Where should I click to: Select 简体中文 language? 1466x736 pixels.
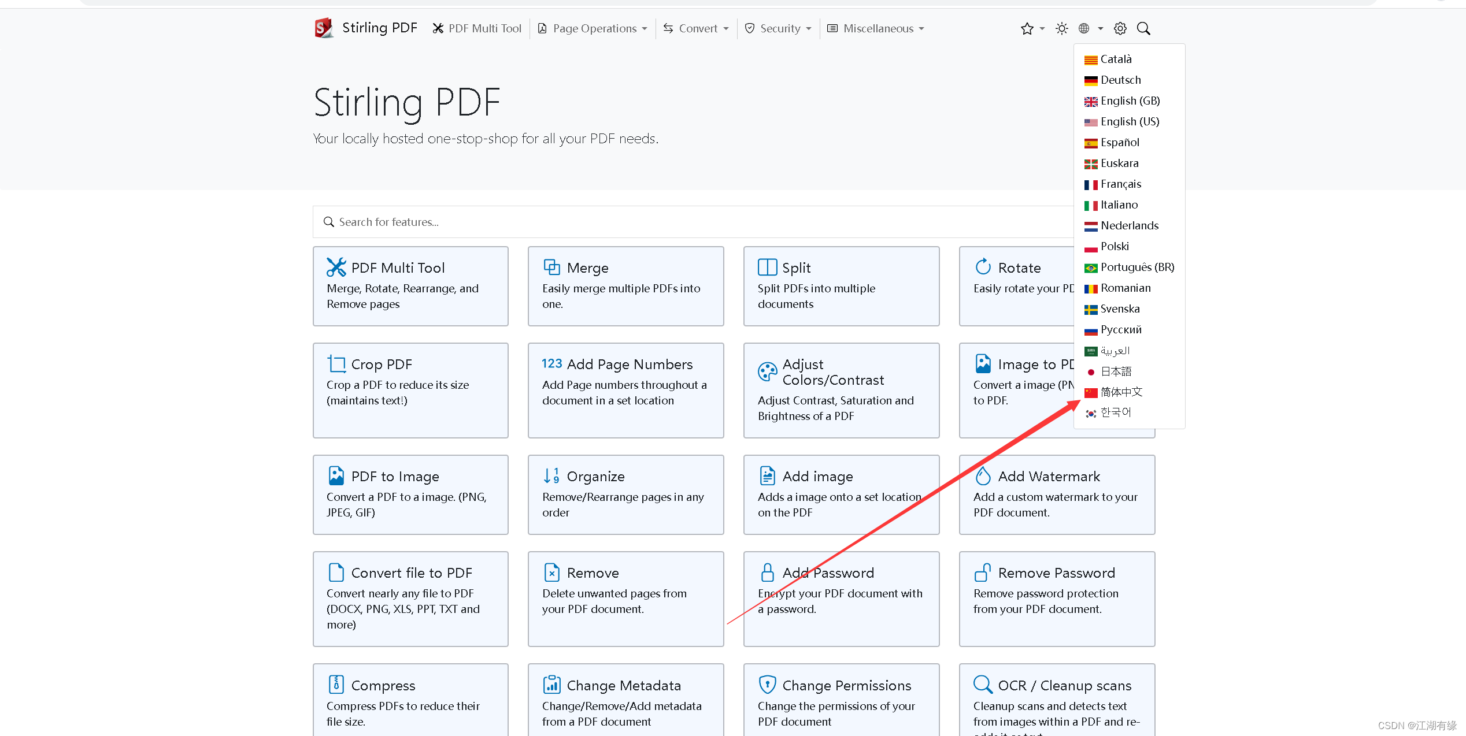click(1129, 392)
